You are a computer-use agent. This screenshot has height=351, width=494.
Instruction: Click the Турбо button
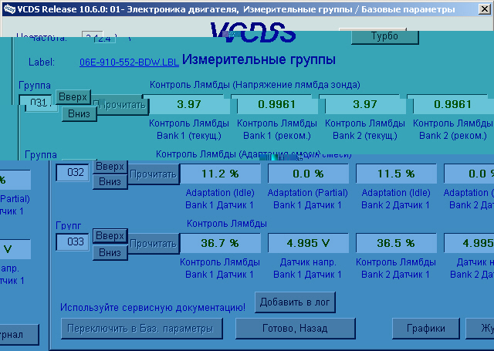tap(384, 36)
